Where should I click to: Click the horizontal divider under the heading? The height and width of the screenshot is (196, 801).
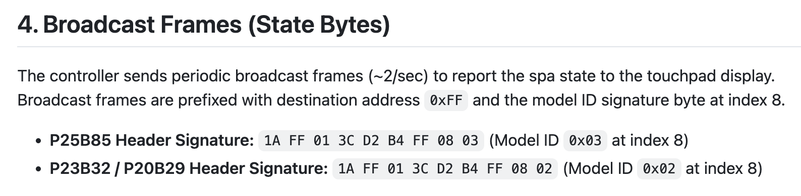pos(409,47)
